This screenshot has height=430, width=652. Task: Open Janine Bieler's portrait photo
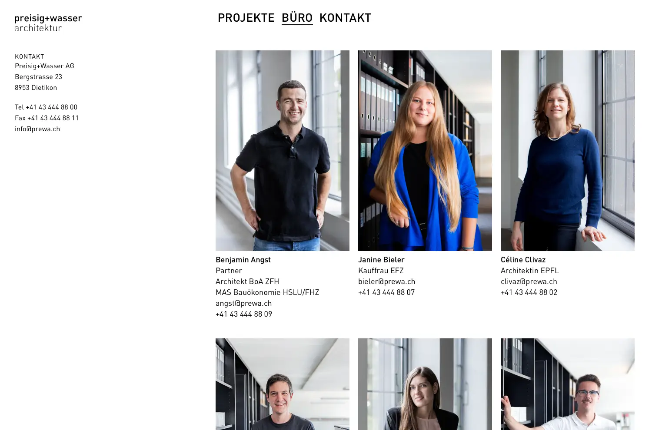click(x=425, y=150)
